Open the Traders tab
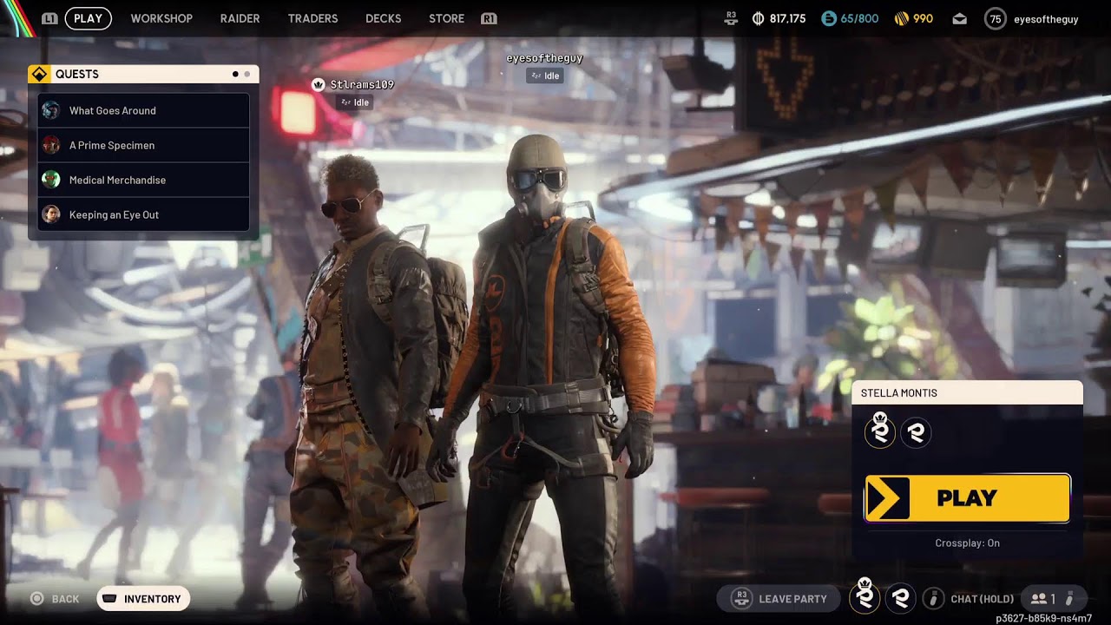The image size is (1111, 625). click(x=312, y=18)
